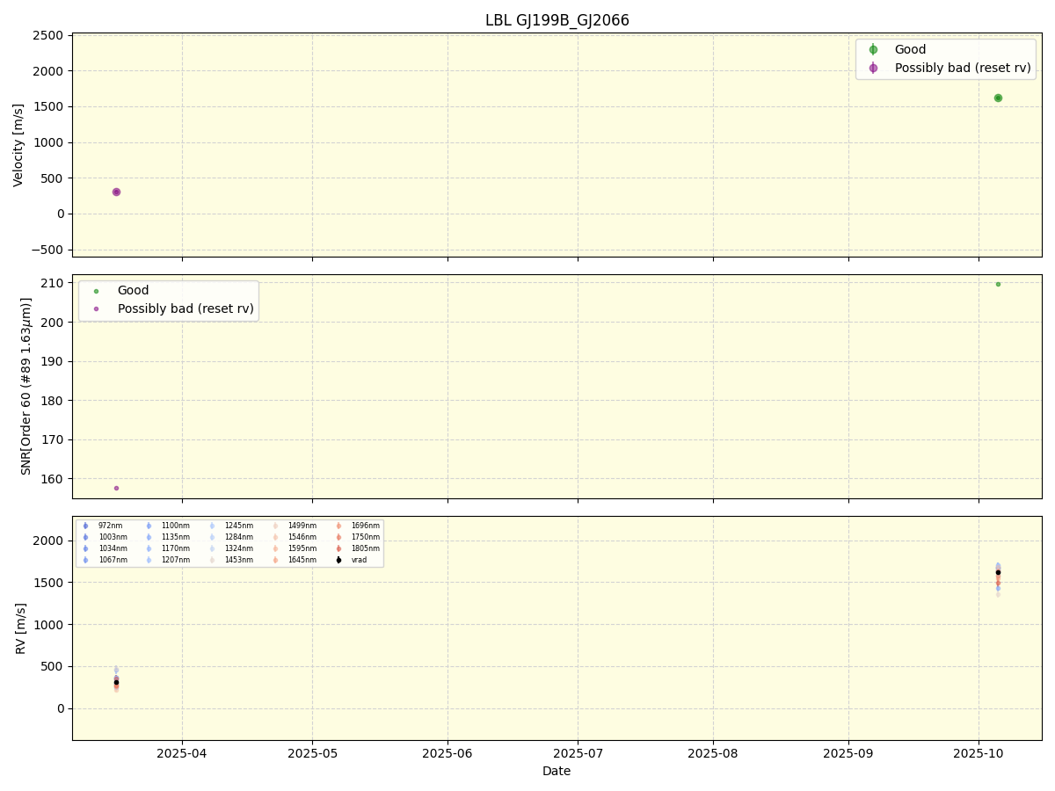Click the 1324nm legend marker
The width and height of the screenshot is (1055, 791).
(212, 548)
